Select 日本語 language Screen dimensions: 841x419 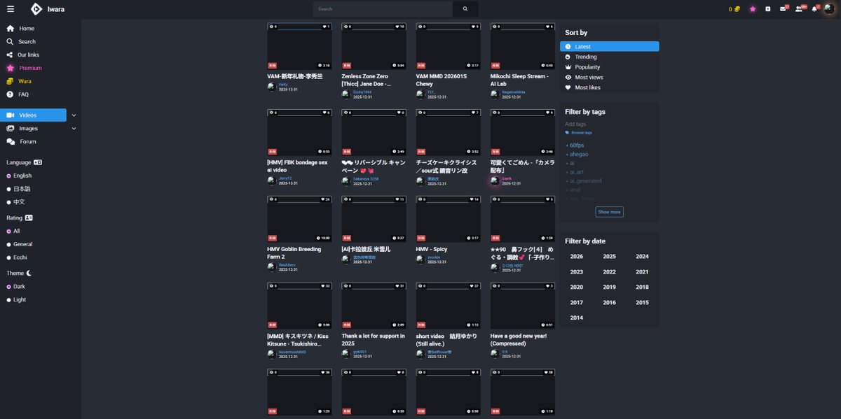[x=18, y=189]
